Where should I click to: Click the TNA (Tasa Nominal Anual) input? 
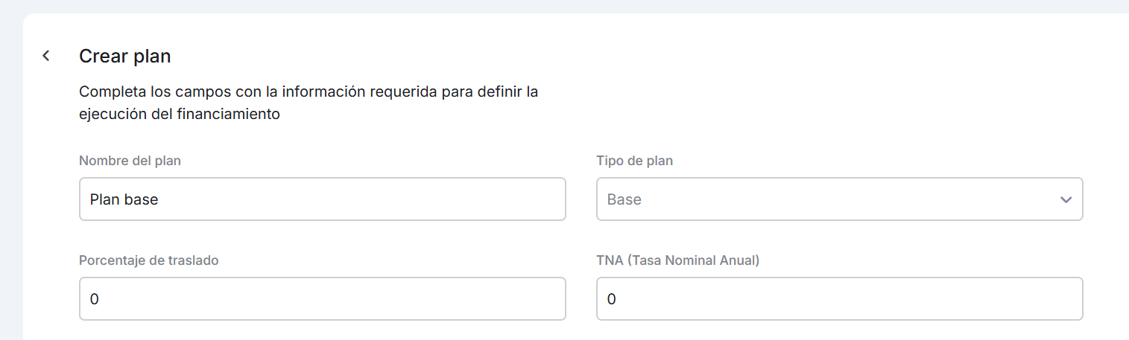[839, 299]
